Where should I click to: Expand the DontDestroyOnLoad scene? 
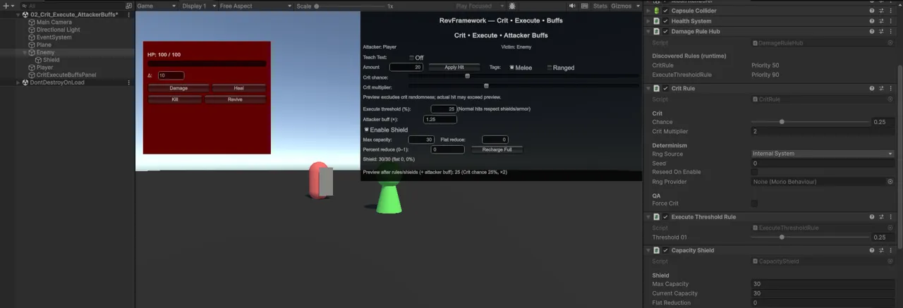tap(18, 82)
